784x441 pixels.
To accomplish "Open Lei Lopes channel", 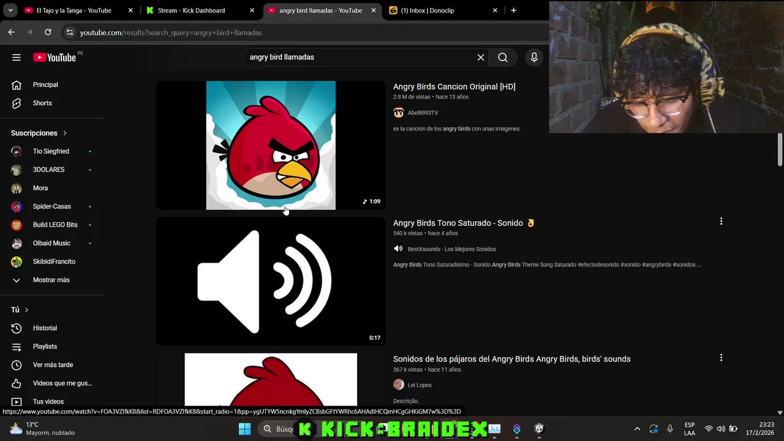I will pos(420,385).
